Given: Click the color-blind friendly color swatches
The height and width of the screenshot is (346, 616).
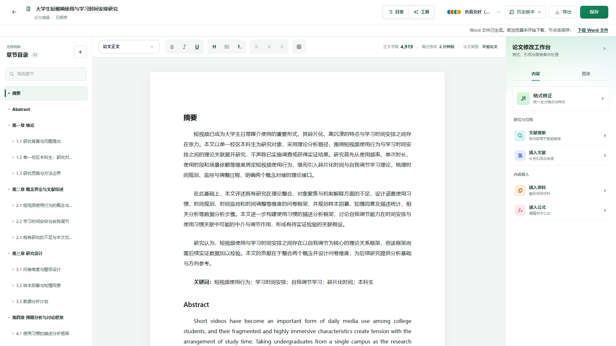Looking at the screenshot, I should [x=454, y=12].
